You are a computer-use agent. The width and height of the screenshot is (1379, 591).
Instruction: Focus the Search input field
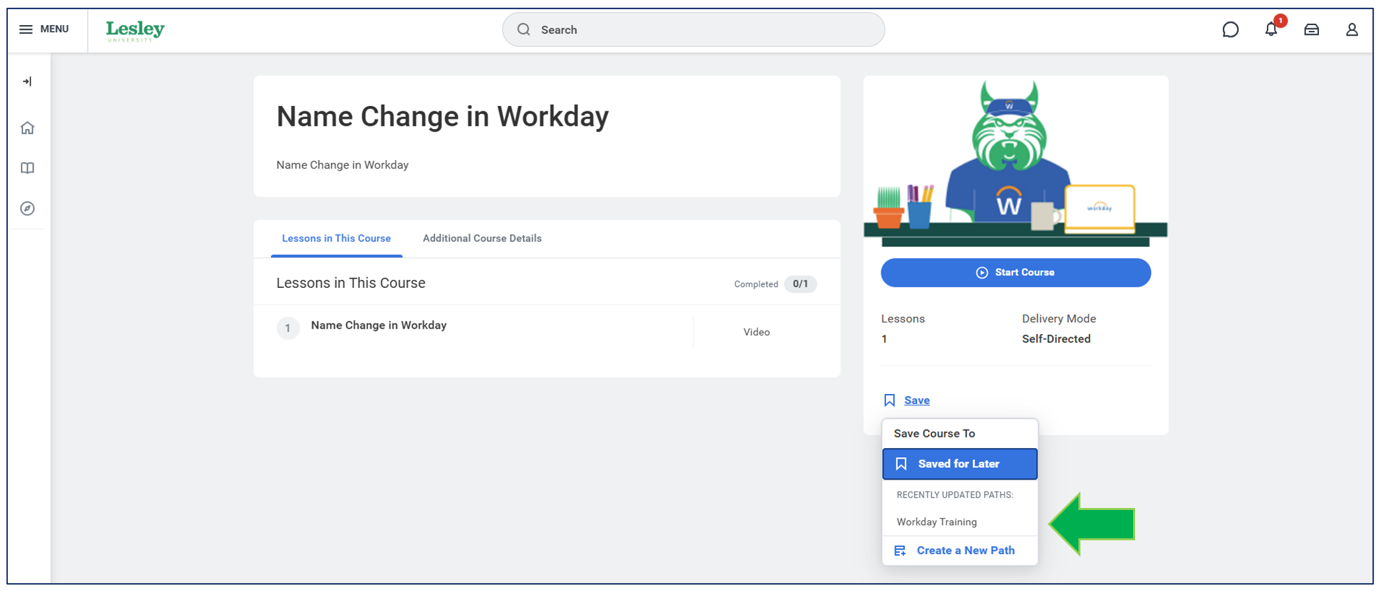click(x=693, y=30)
